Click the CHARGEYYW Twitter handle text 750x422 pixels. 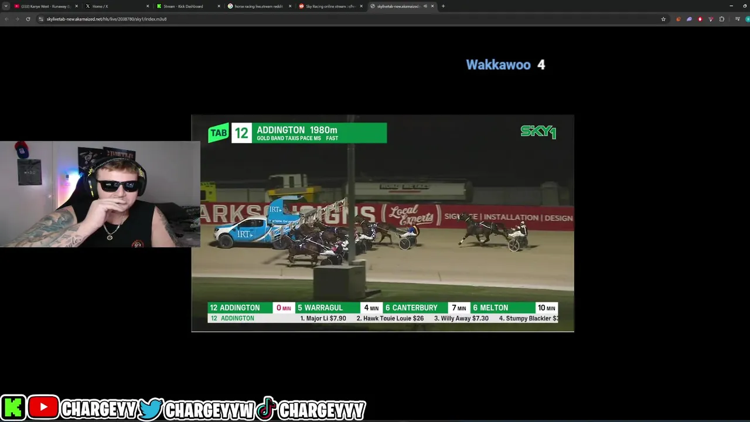[x=209, y=410]
